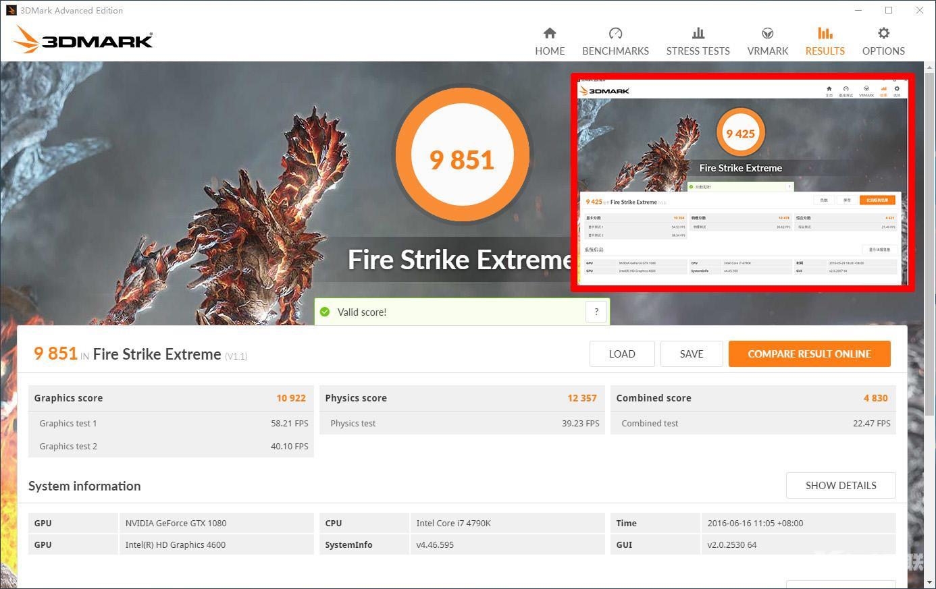Maximize the 3DMark window
This screenshot has width=936, height=589.
point(889,10)
